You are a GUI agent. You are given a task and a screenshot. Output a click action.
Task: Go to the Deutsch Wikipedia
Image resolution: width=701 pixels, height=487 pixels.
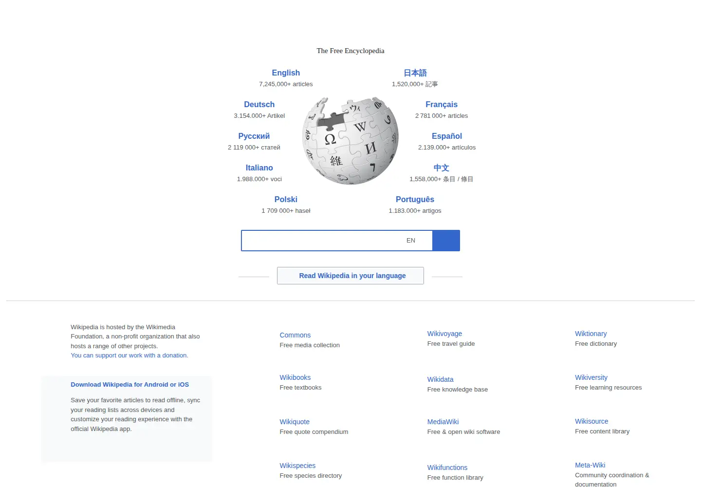(x=259, y=104)
